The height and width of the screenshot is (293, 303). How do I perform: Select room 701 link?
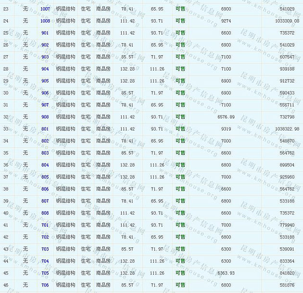point(45,225)
